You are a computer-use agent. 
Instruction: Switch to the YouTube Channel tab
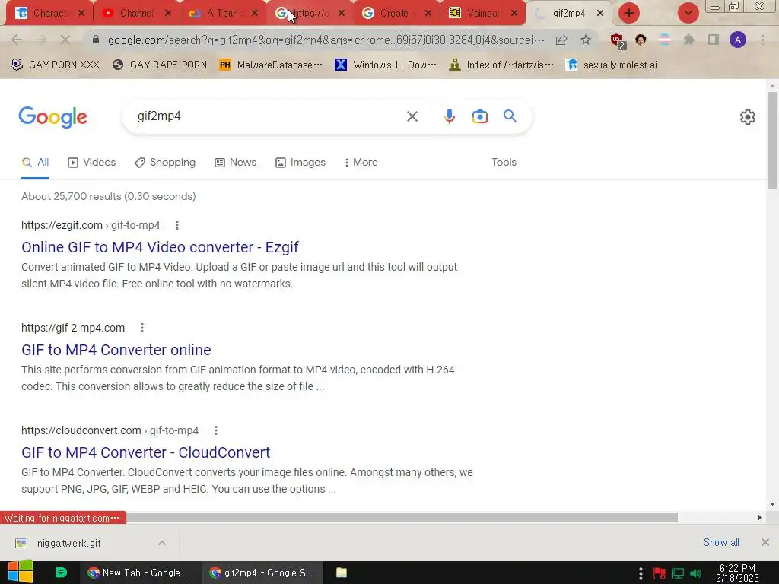click(x=135, y=14)
